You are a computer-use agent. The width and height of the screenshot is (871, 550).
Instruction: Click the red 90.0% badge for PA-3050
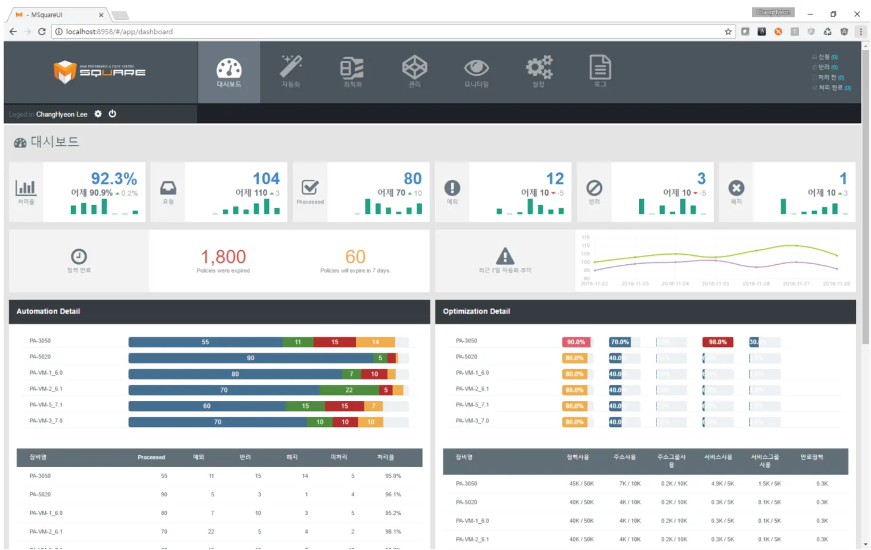click(576, 342)
